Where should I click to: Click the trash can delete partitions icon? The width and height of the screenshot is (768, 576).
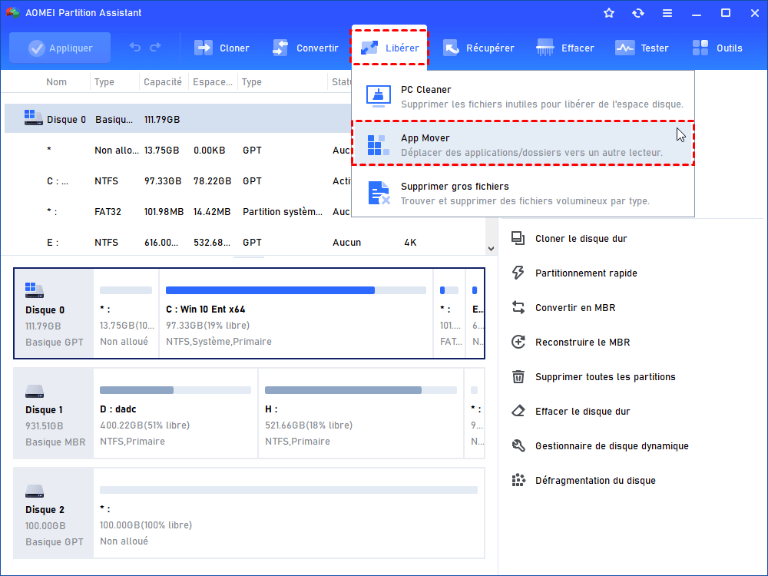coord(518,376)
